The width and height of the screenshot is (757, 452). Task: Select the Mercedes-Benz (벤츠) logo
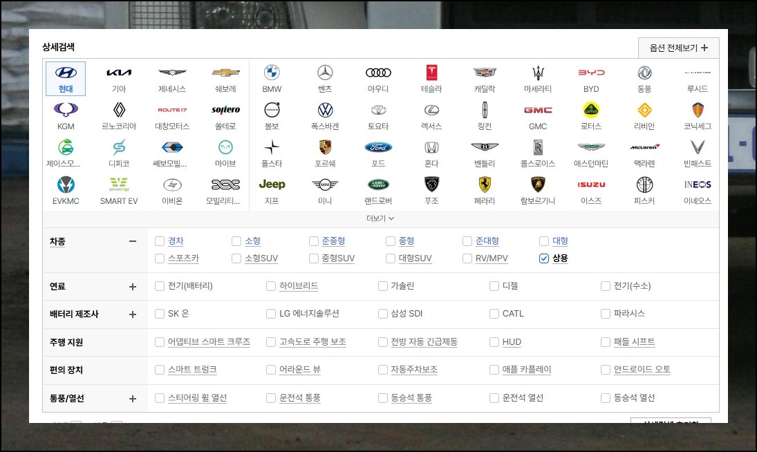click(325, 73)
